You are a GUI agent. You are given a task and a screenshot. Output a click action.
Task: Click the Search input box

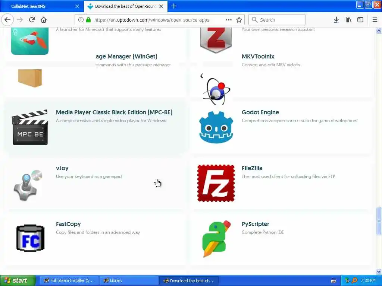277,20
